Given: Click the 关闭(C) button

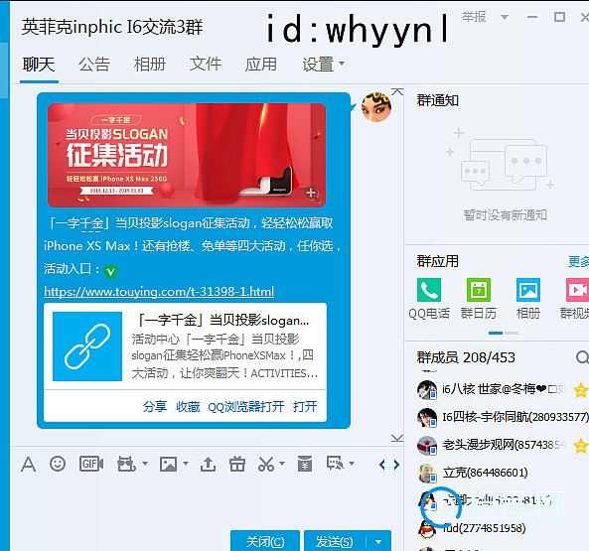Looking at the screenshot, I should (265, 542).
